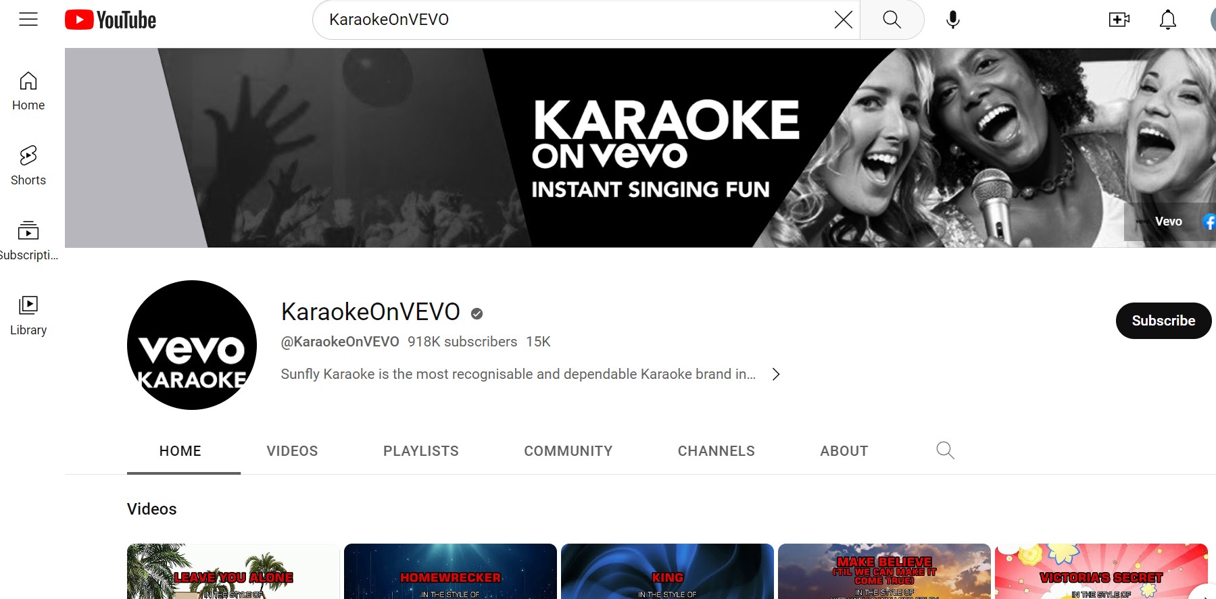The height and width of the screenshot is (599, 1216).
Task: Click the channel description text
Action: (x=518, y=374)
